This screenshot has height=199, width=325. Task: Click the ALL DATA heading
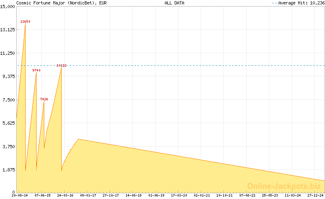(174, 3)
